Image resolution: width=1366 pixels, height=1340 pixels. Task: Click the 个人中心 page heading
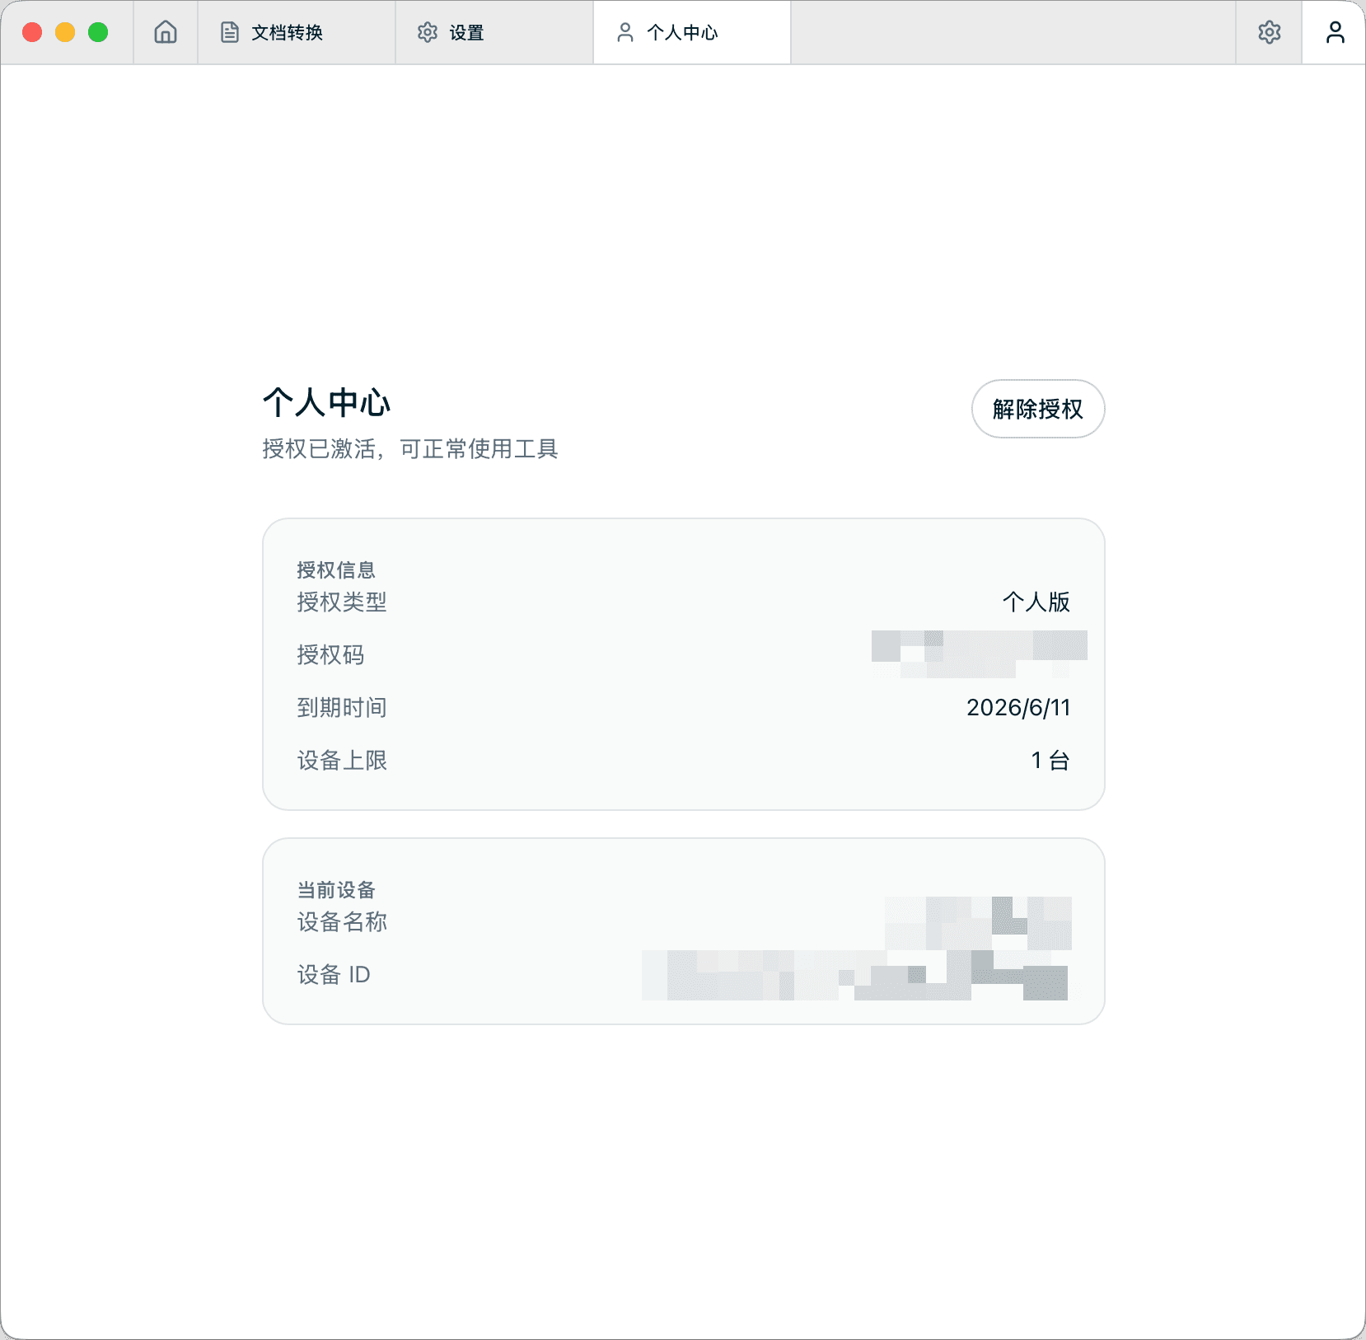point(326,403)
